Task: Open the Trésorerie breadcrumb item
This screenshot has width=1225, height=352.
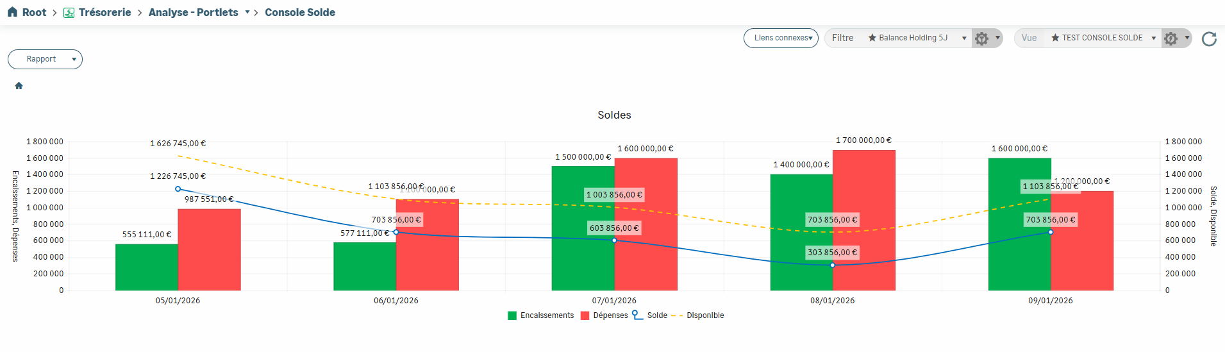Action: pyautogui.click(x=104, y=12)
